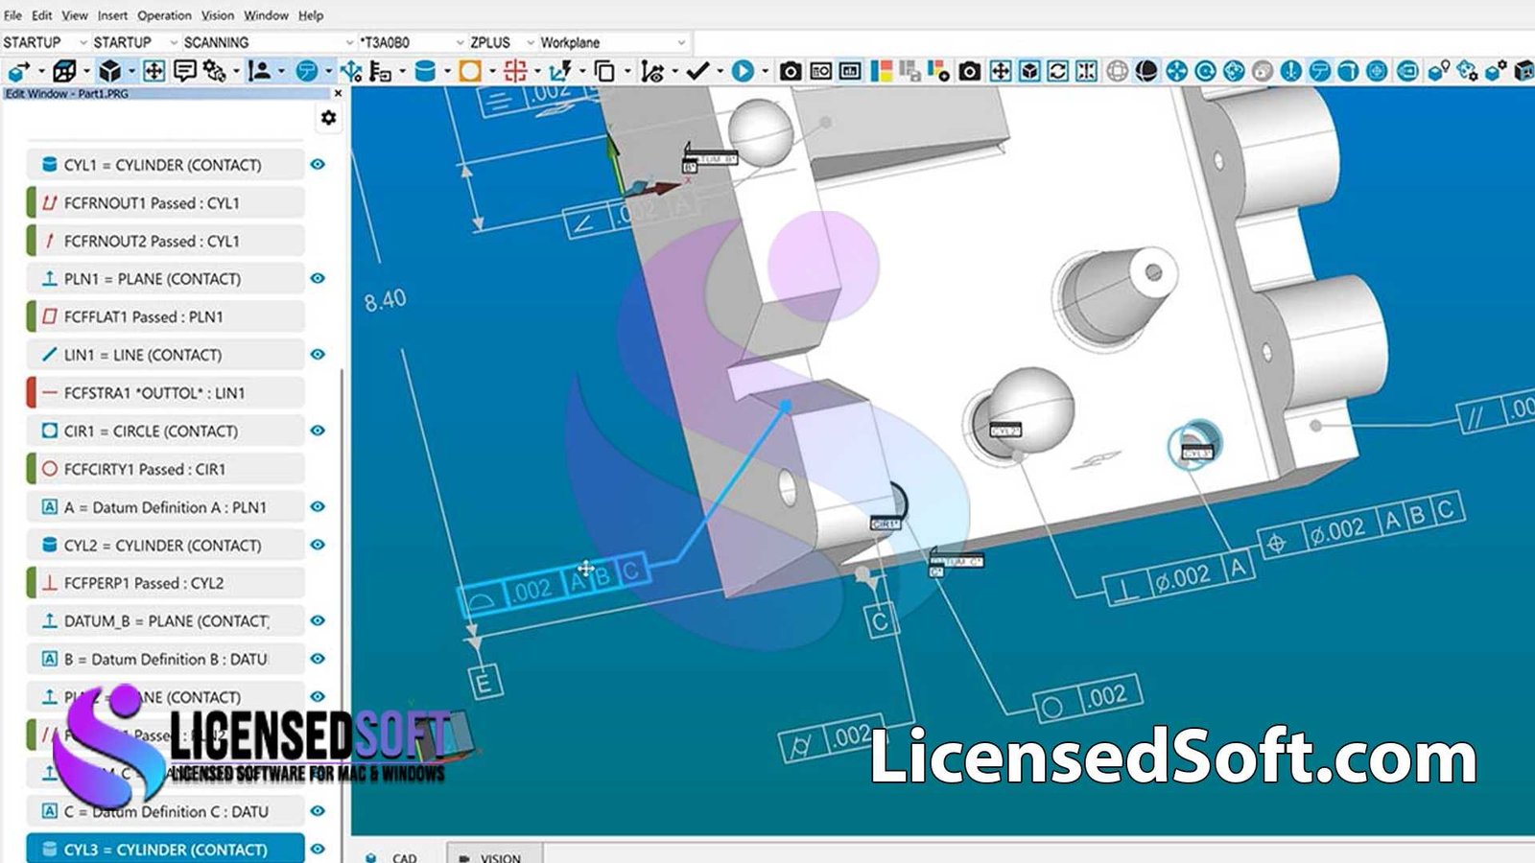This screenshot has height=863, width=1535.
Task: Click the blue circular rotate arrow icon
Action: [1205, 71]
